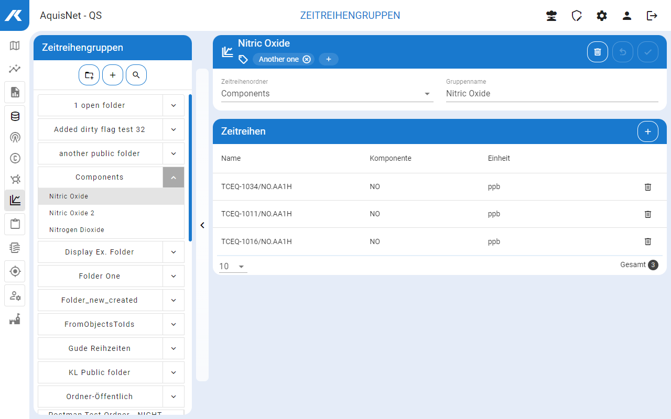Expand the Folder One folder
Screen dimensions: 671x419
(174, 276)
